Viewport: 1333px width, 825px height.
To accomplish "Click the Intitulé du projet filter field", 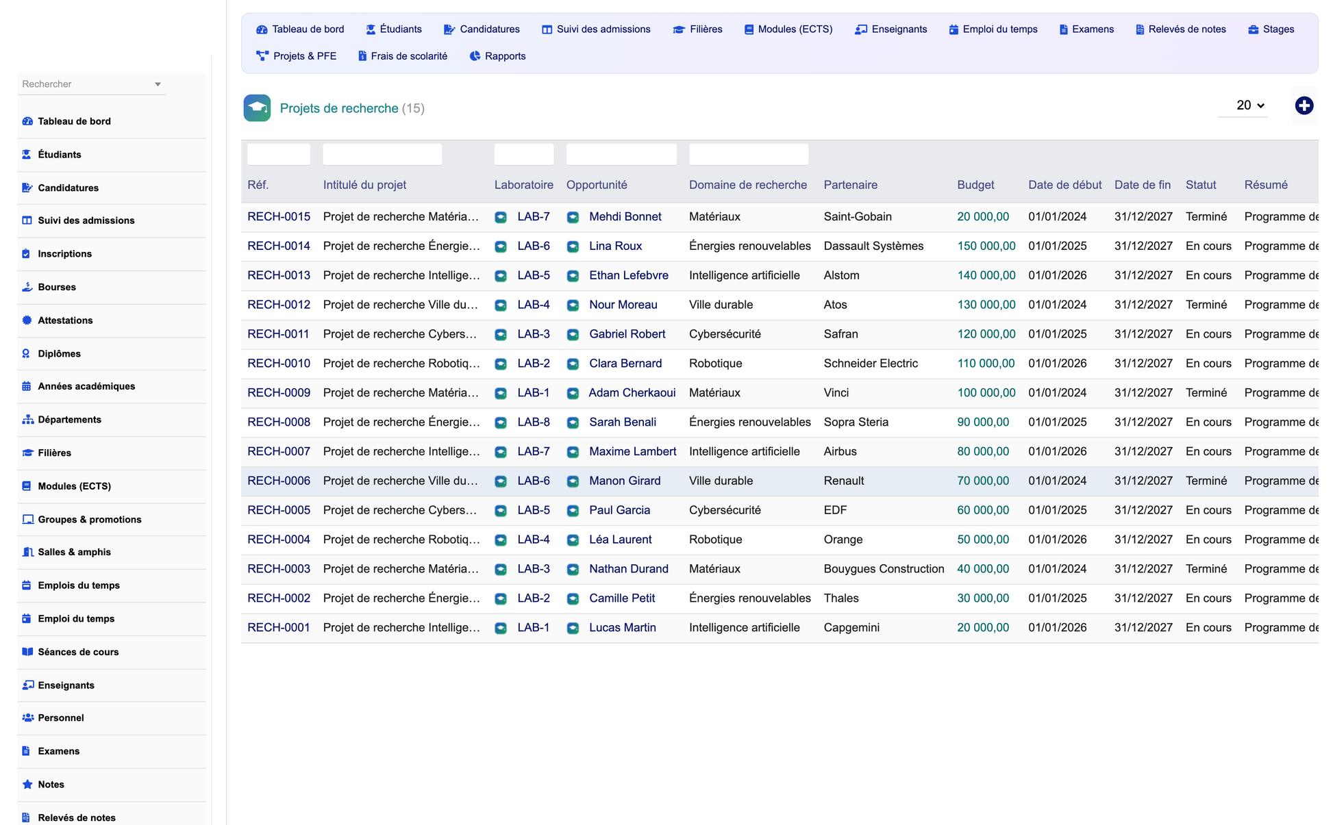I will point(382,154).
